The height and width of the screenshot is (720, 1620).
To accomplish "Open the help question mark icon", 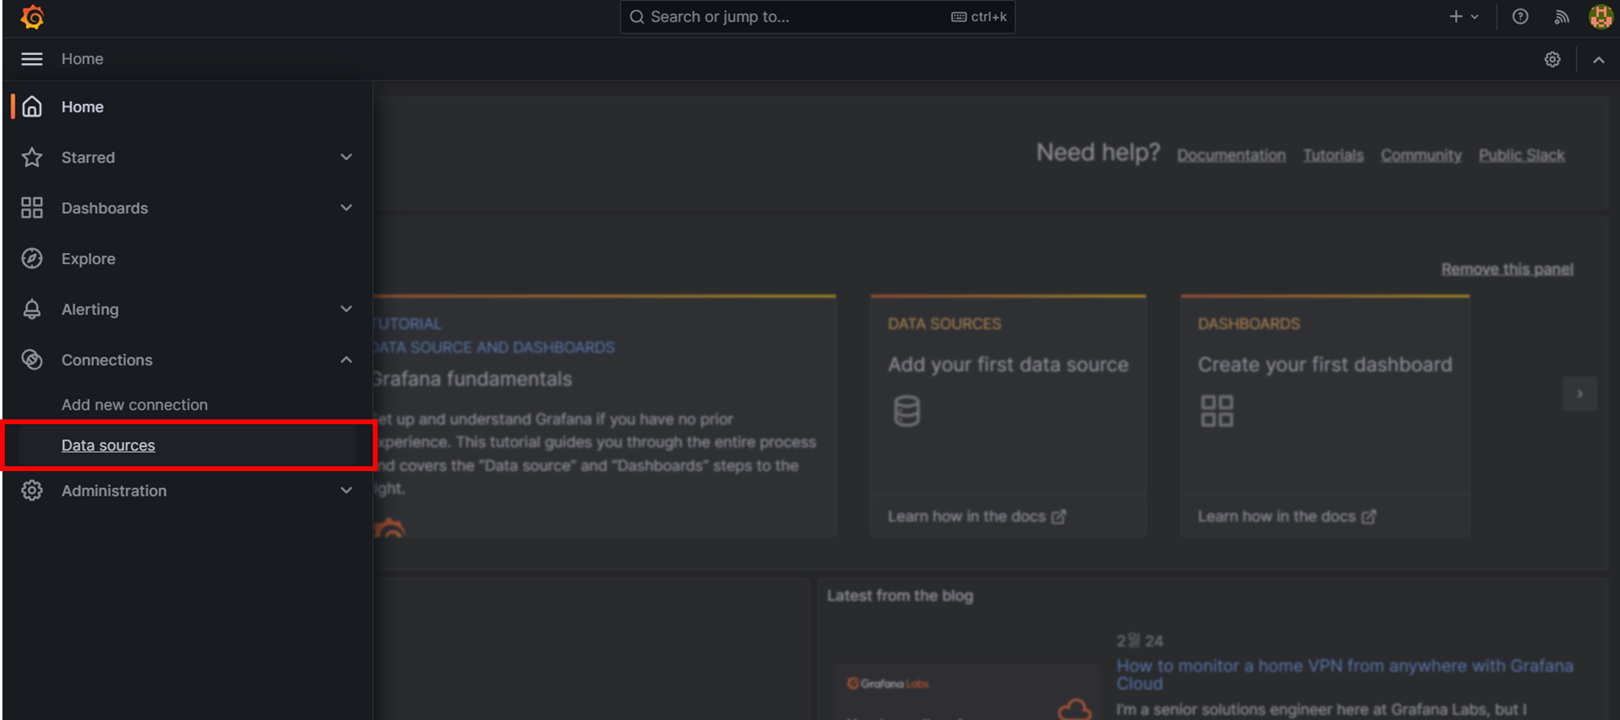I will (x=1521, y=17).
